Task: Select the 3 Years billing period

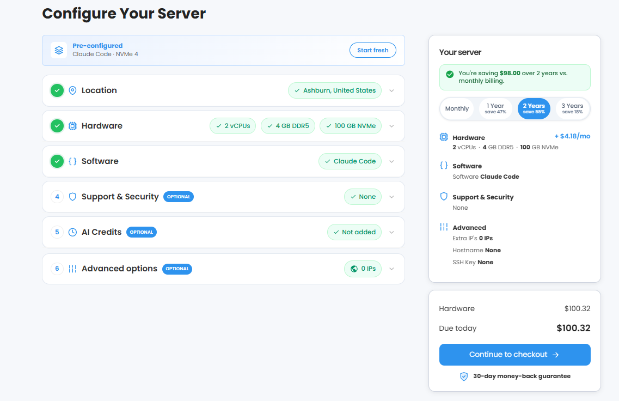Action: click(572, 108)
